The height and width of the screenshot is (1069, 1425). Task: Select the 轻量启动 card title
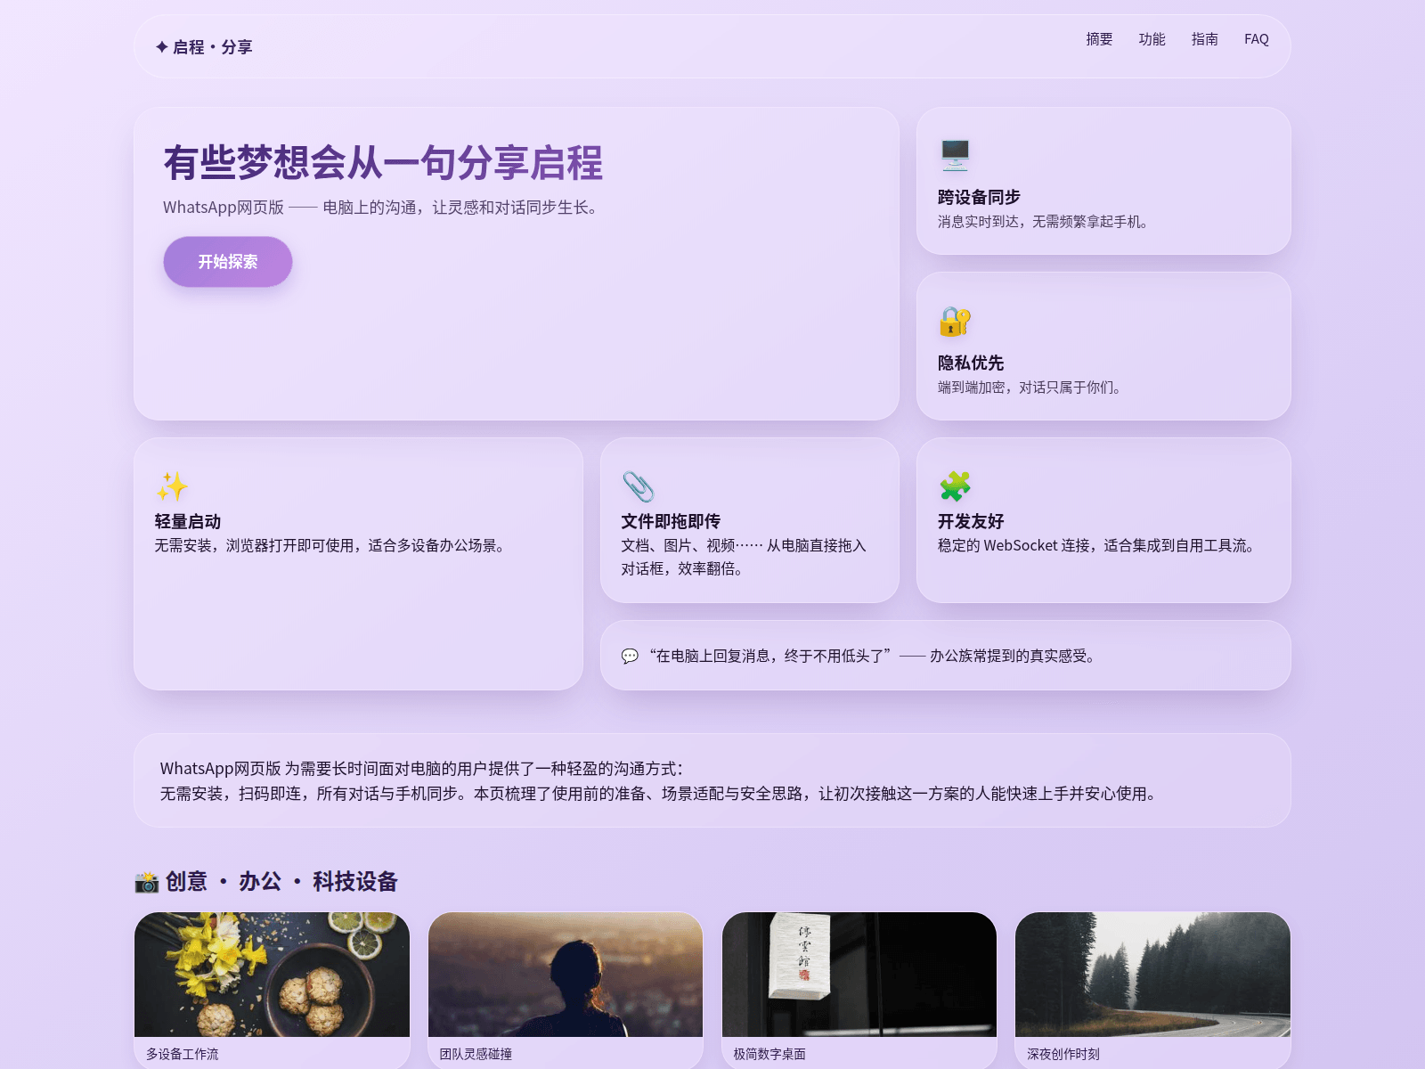[188, 522]
